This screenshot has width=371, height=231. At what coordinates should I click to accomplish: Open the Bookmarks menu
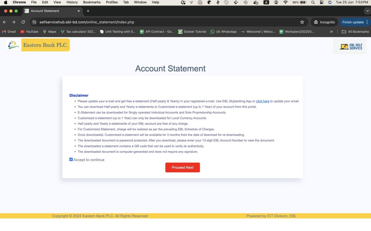coord(92,2)
